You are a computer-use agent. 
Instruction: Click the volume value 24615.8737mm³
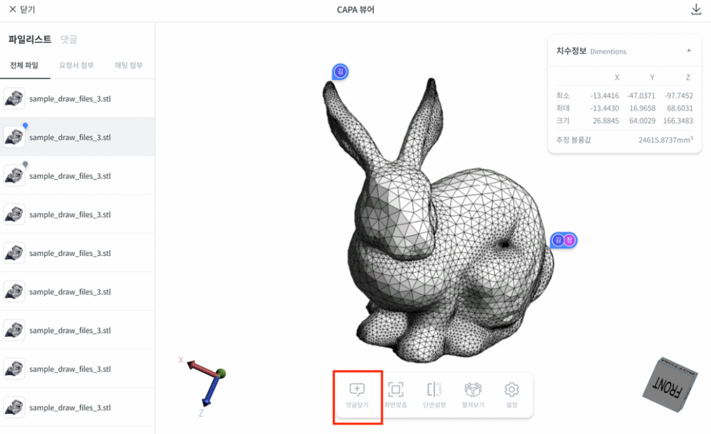[666, 140]
